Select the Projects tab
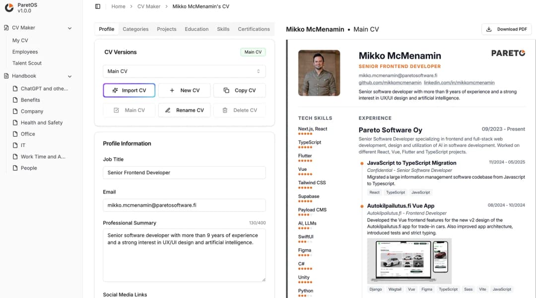Screen dimensions: 536x298 click(166, 29)
